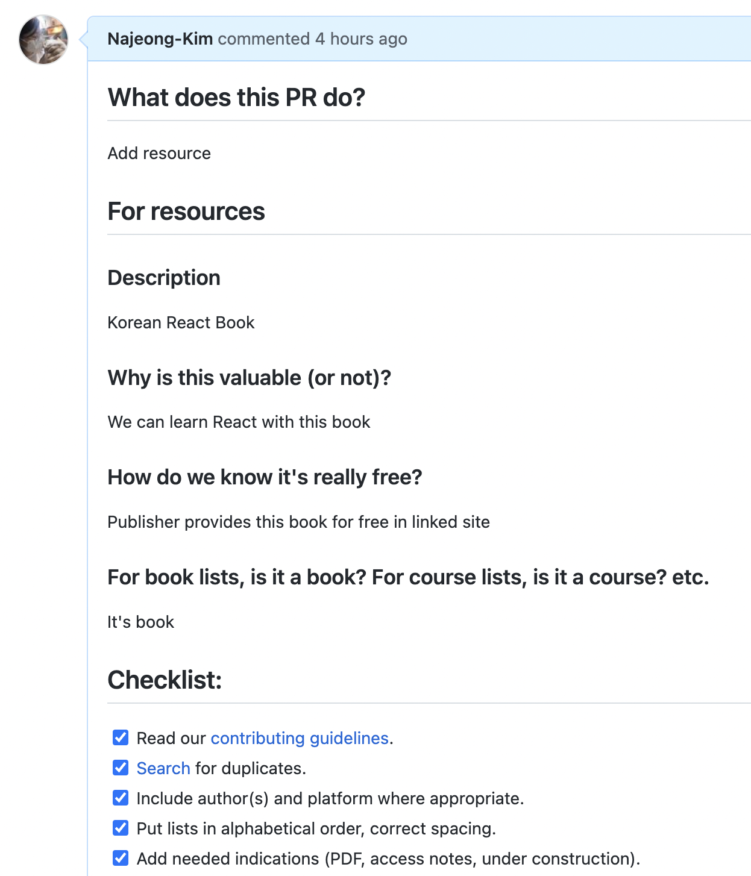Open the Najeong-Kim username link

160,39
